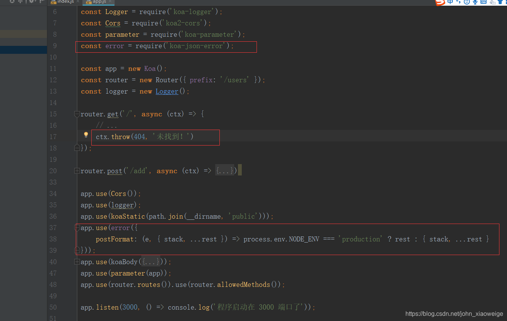
Task: Click the __dirname variable
Action: click(204, 216)
